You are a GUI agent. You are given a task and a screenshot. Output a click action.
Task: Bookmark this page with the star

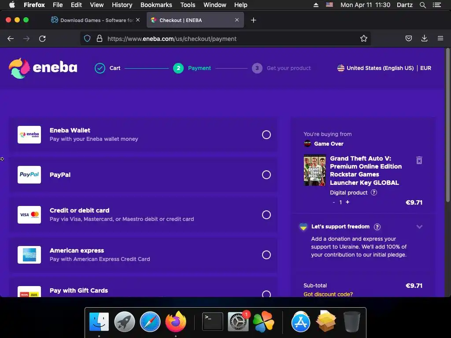coord(363,39)
